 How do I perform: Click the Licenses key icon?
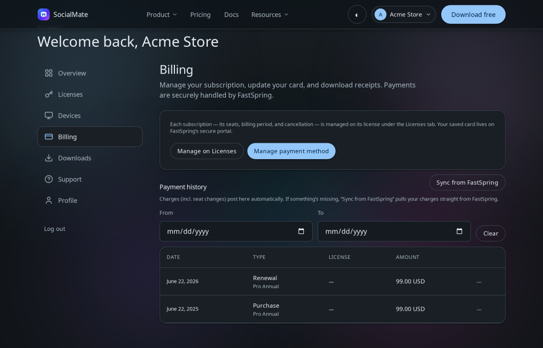click(x=49, y=94)
